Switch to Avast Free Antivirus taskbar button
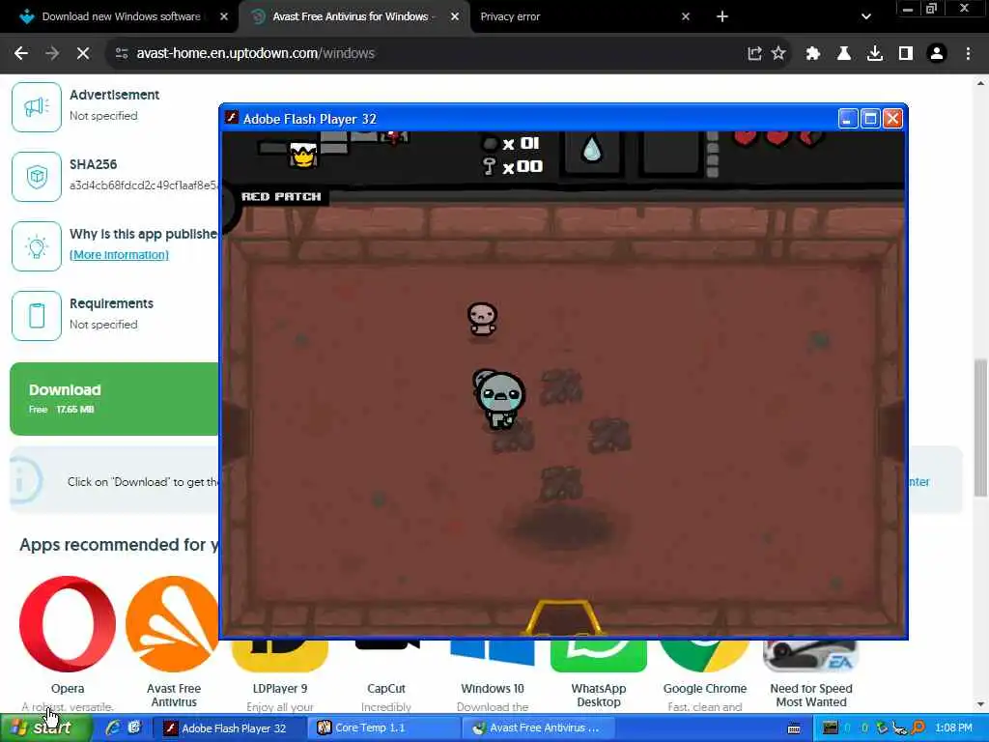989x742 pixels. click(537, 728)
